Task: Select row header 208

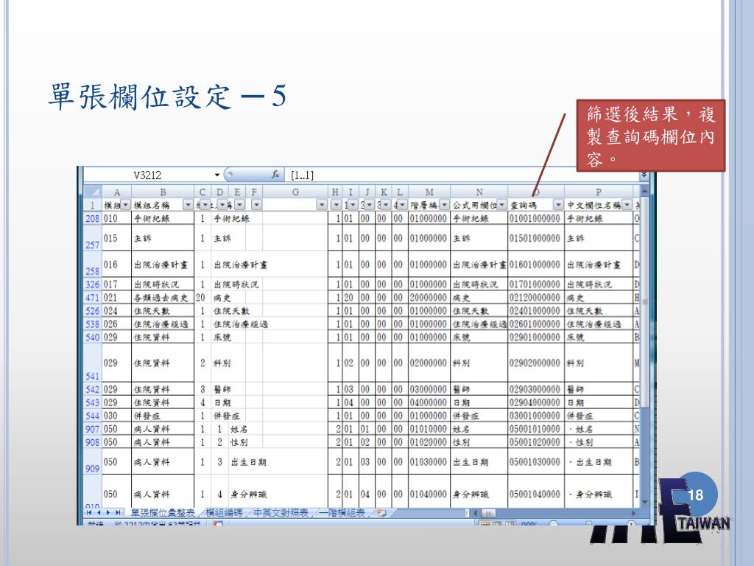Action: click(x=92, y=218)
